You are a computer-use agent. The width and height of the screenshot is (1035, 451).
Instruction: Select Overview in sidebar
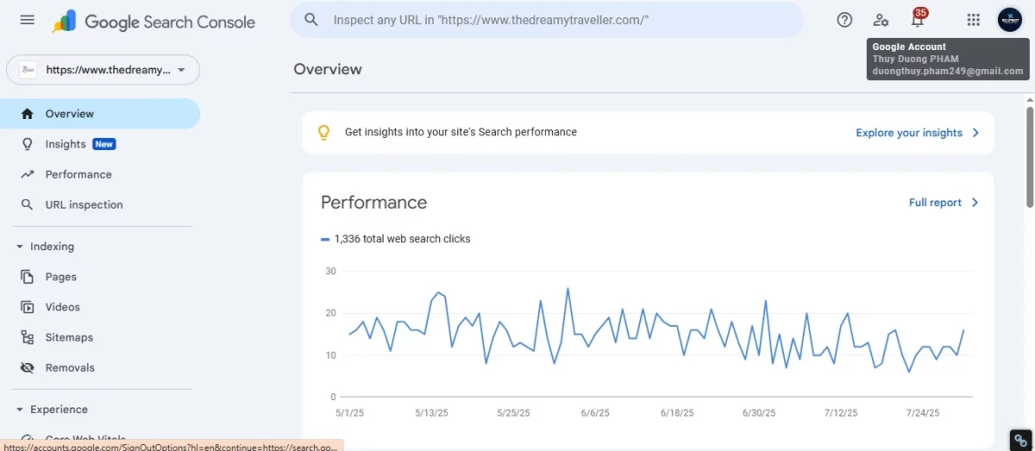100,114
